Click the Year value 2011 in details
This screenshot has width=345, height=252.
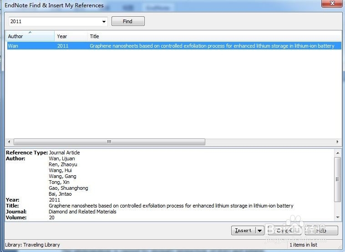point(55,200)
